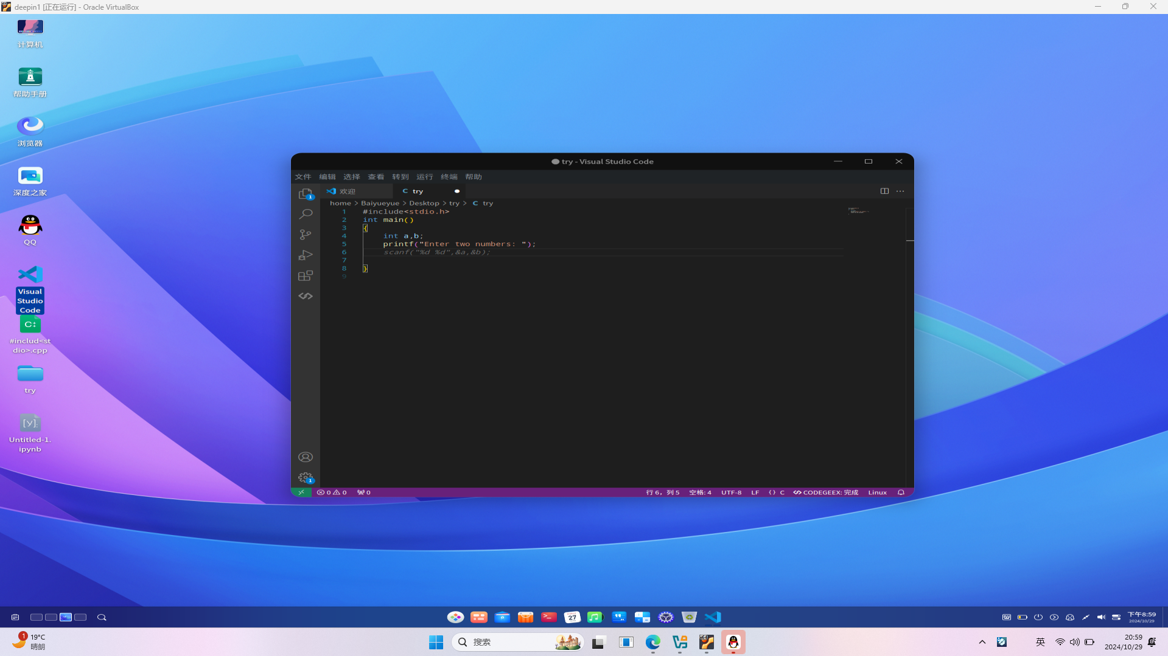Screen dimensions: 1168x656
Task: Open the terminal from deepin dock
Action: click(549, 617)
